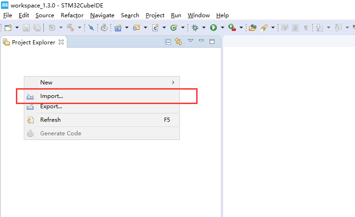
Task: Toggle Show Whitespace Characters pilcrow icon
Action: tap(306, 28)
